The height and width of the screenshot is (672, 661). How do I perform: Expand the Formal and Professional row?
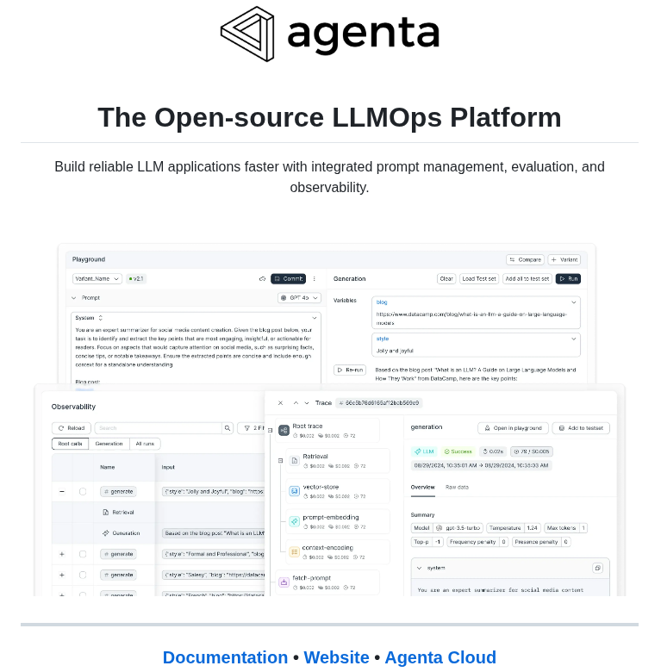coord(62,554)
